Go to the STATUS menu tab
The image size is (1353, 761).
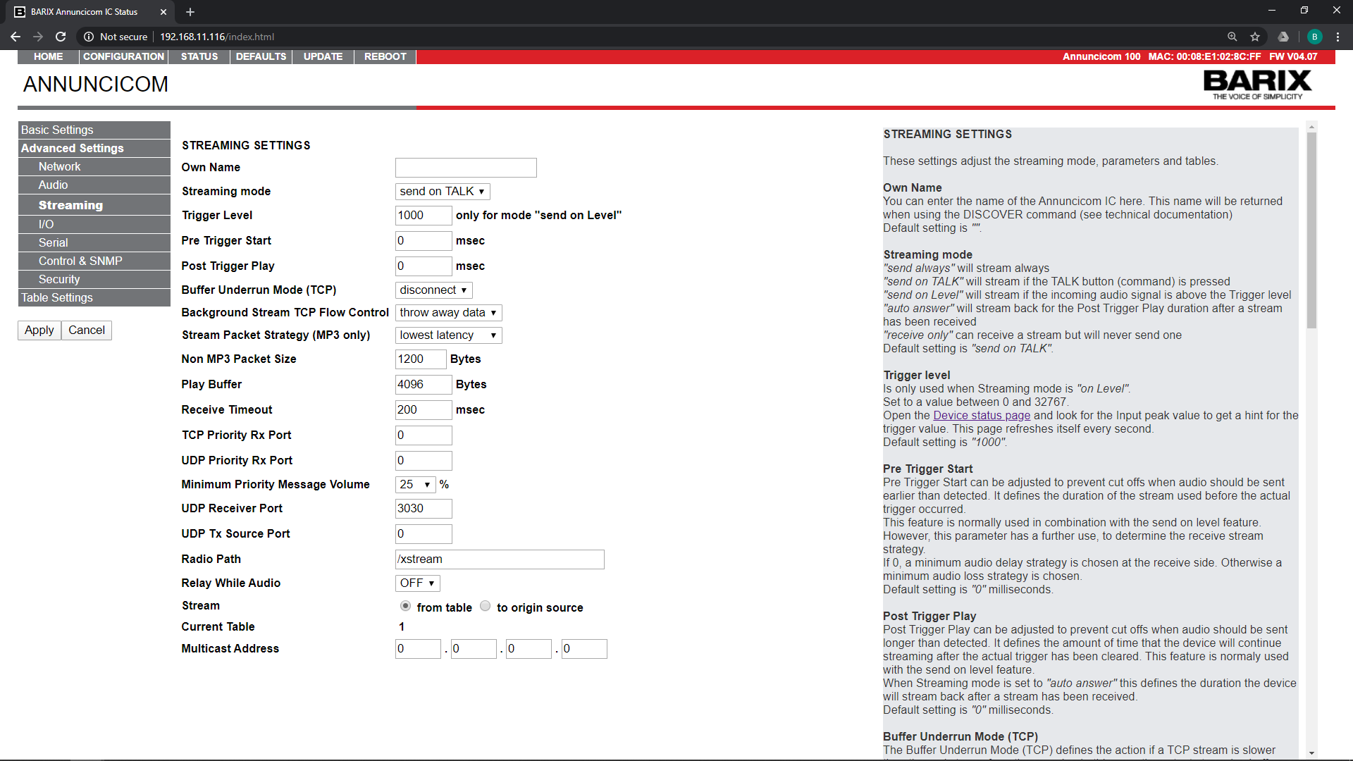pyautogui.click(x=199, y=56)
